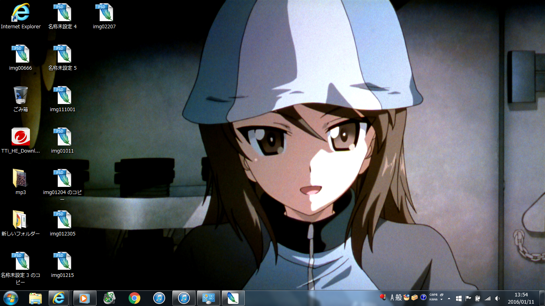
Task: Open the network signal tray icon
Action: point(487,298)
